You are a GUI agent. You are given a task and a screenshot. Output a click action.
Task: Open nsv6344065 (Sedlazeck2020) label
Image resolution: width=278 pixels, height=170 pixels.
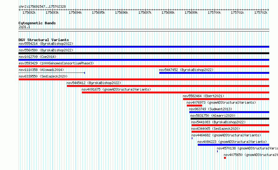pyautogui.click(x=216, y=129)
